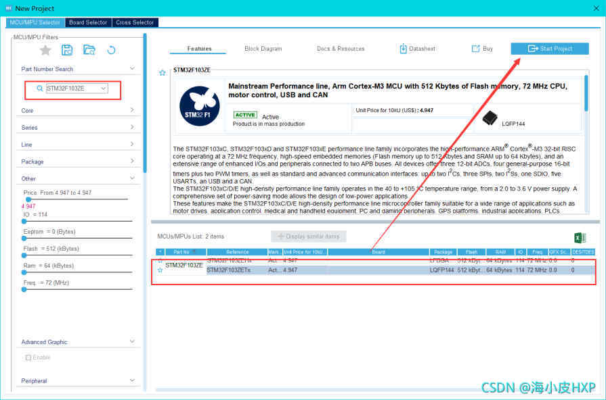Sort by Part No column header
This screenshot has width=606, height=400.
click(185, 252)
